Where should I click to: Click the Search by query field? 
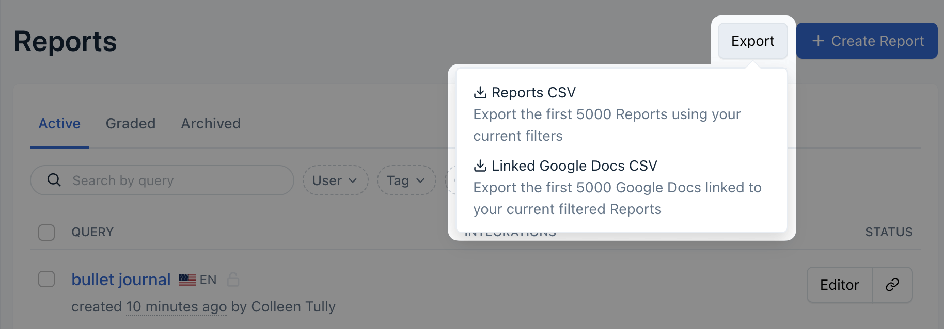pos(176,180)
